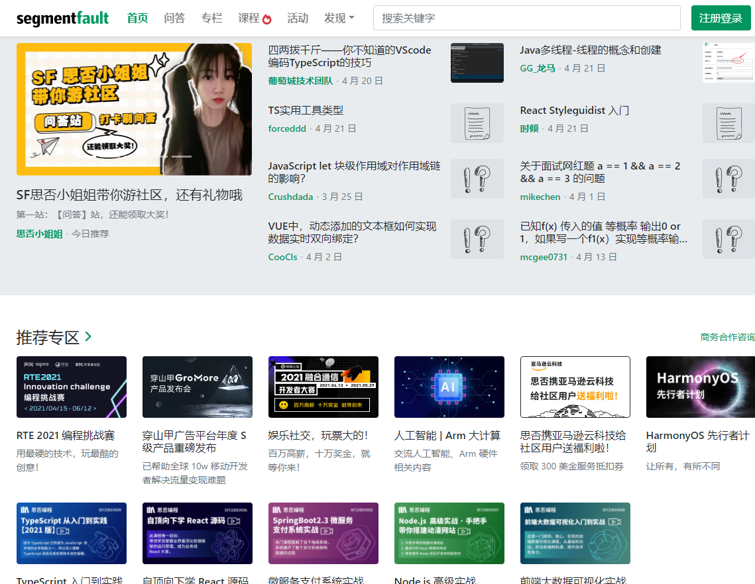
Task: Click the chevron arrow next to 推荐专区
Action: (88, 336)
